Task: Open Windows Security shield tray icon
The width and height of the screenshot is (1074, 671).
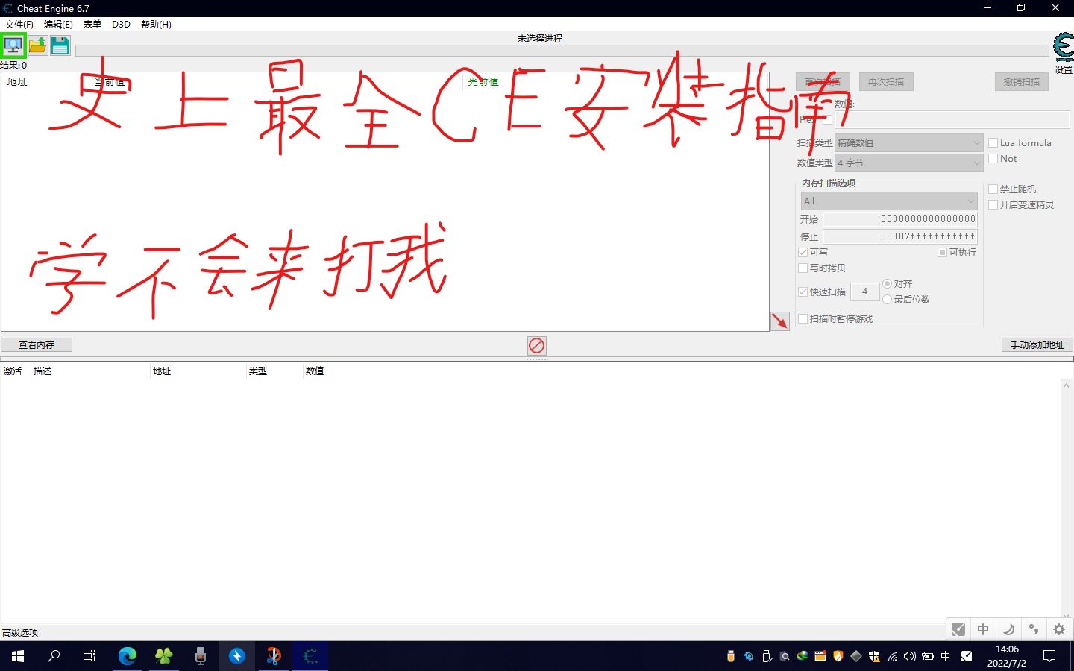Action: pos(874,657)
